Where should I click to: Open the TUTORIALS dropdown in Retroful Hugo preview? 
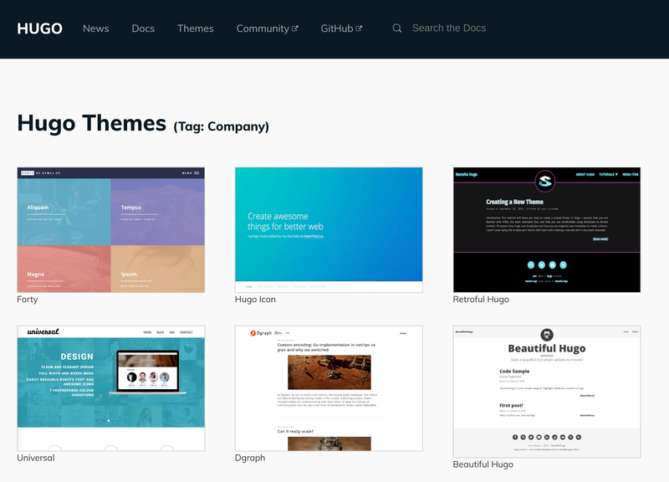[x=608, y=174]
